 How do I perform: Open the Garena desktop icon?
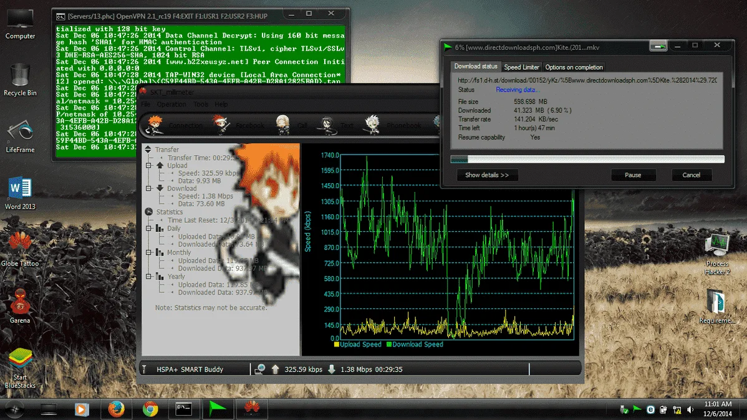(x=20, y=307)
